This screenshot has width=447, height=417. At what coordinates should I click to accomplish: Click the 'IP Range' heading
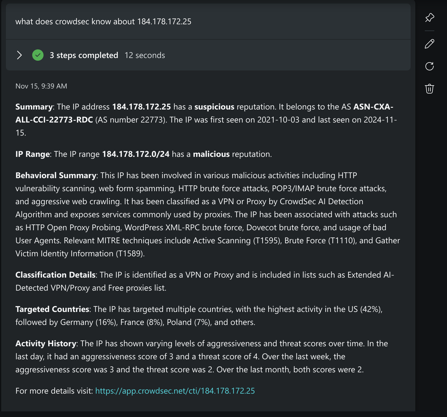[x=33, y=154]
